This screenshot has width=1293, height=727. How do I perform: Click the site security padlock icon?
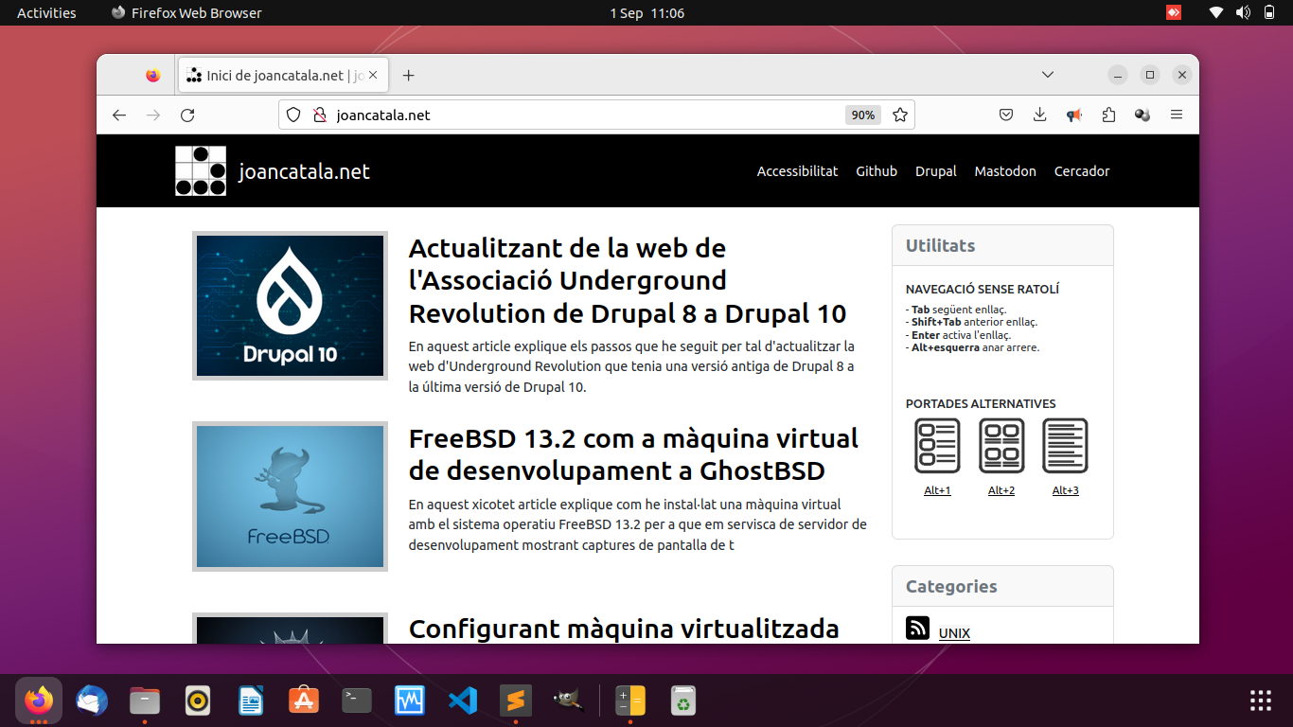pyautogui.click(x=319, y=115)
